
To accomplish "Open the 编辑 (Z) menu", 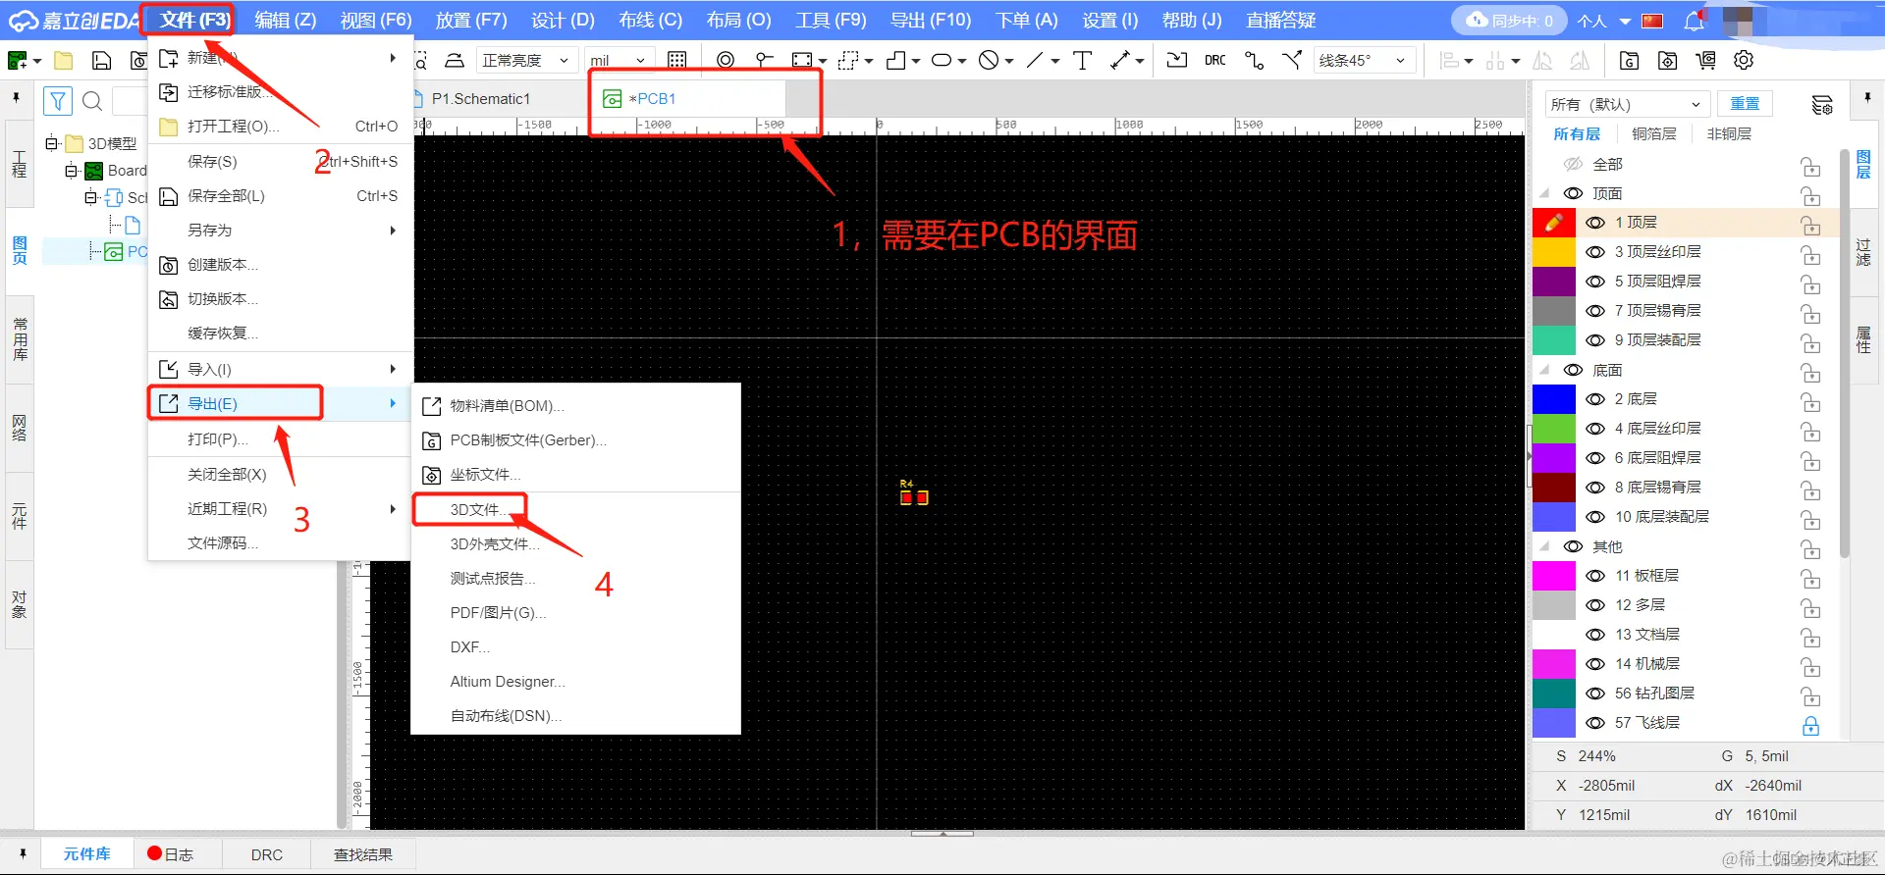I will click(285, 20).
